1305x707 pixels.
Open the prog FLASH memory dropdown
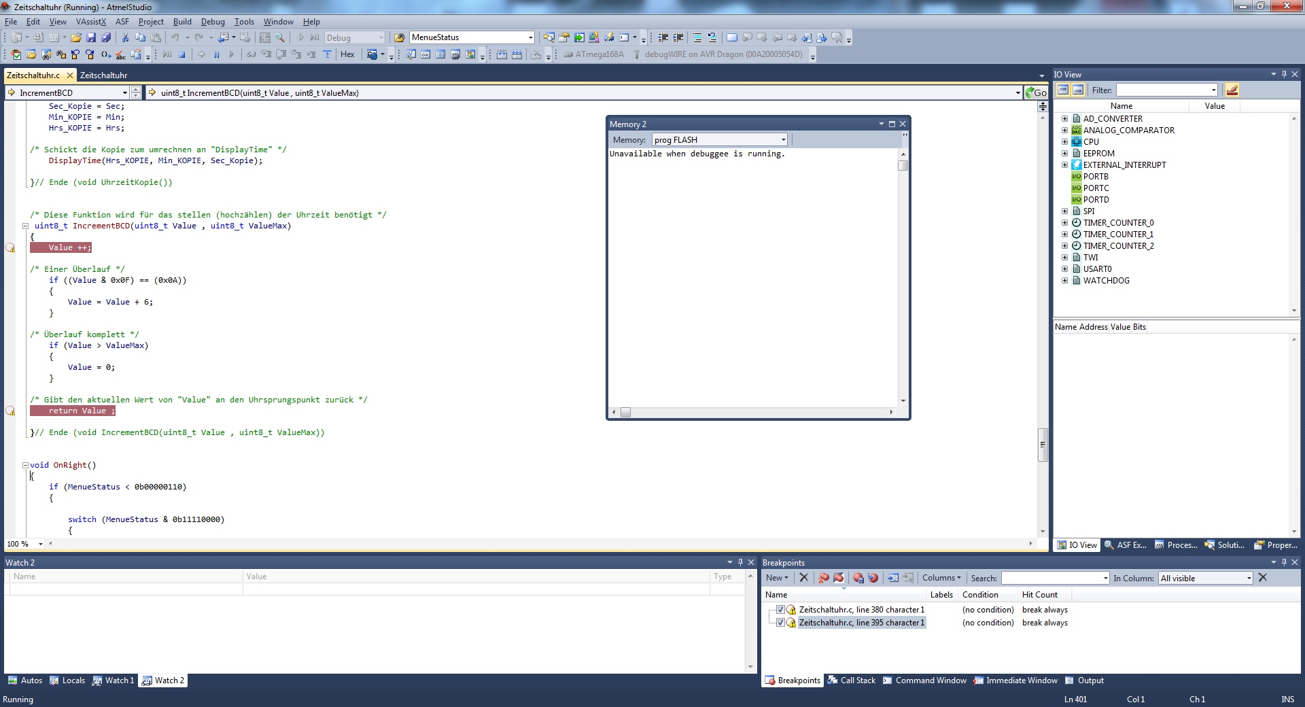783,139
